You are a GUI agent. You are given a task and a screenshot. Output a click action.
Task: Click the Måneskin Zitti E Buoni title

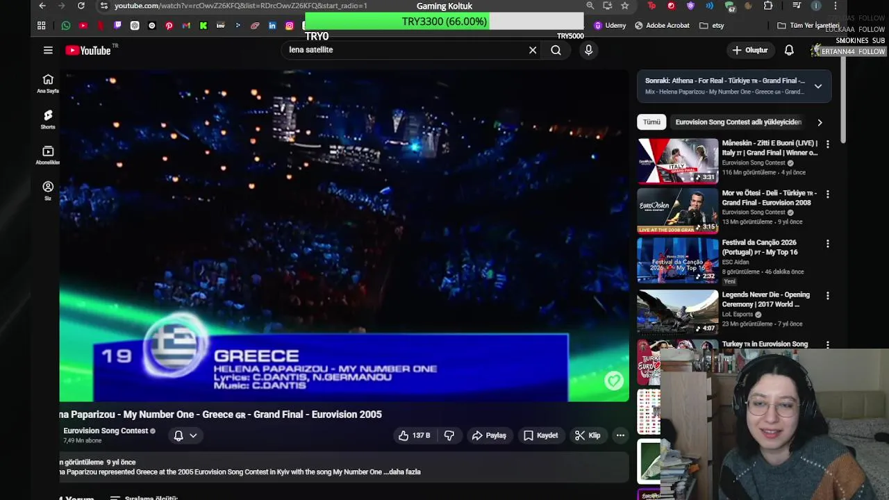[x=770, y=148]
